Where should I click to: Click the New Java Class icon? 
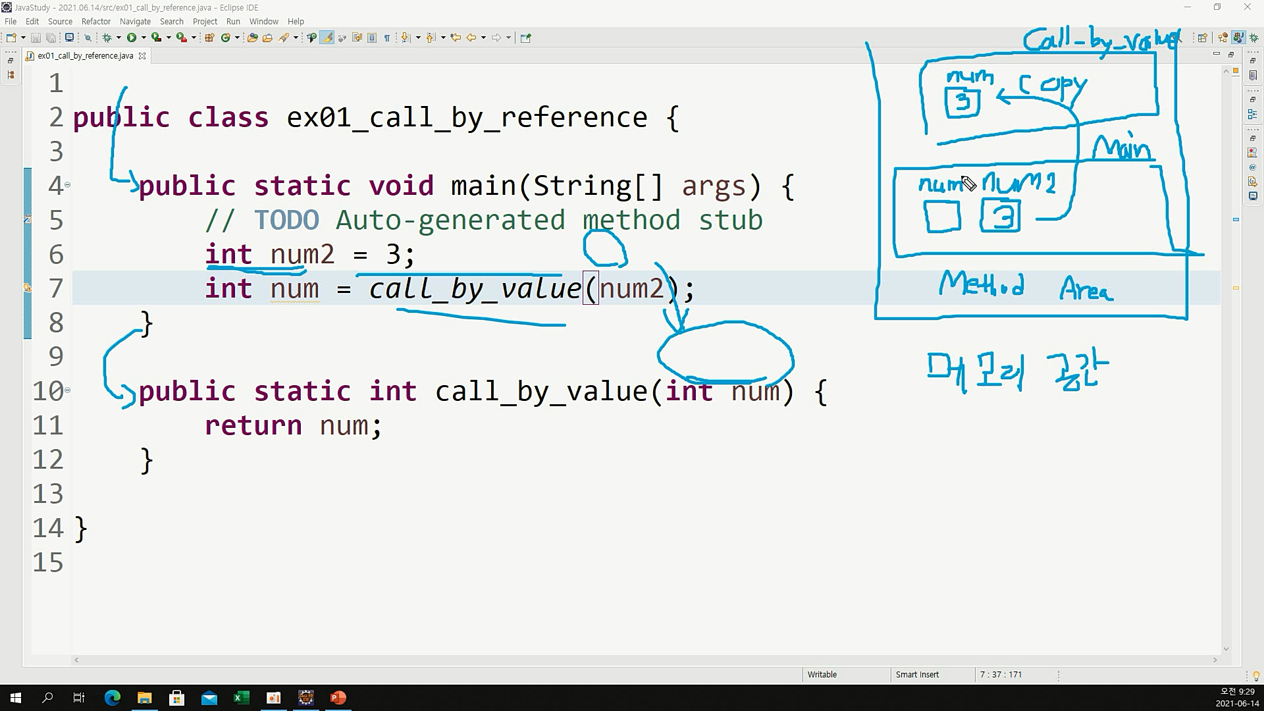(226, 38)
